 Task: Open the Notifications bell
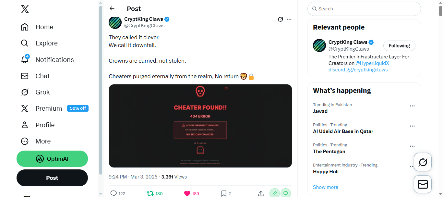pos(25,60)
